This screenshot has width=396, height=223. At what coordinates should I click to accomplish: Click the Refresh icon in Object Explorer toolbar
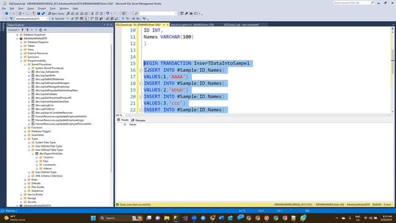pos(40,30)
